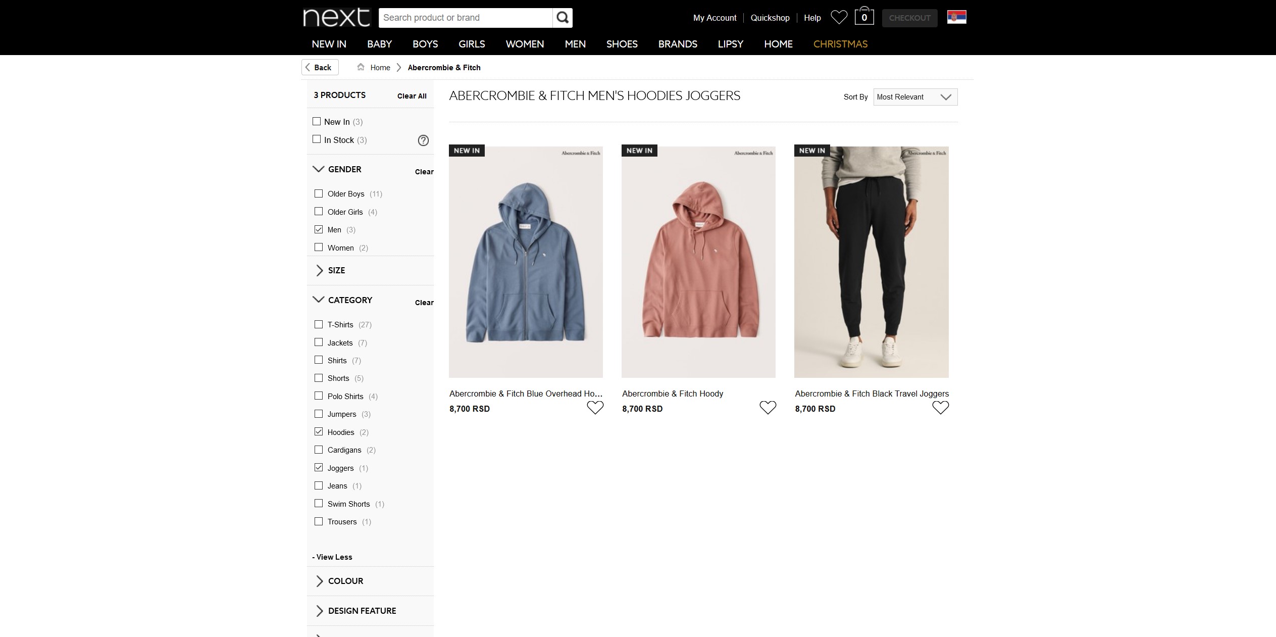Click the Serbia flag country selector
Image resolution: width=1276 pixels, height=637 pixels.
coord(956,17)
